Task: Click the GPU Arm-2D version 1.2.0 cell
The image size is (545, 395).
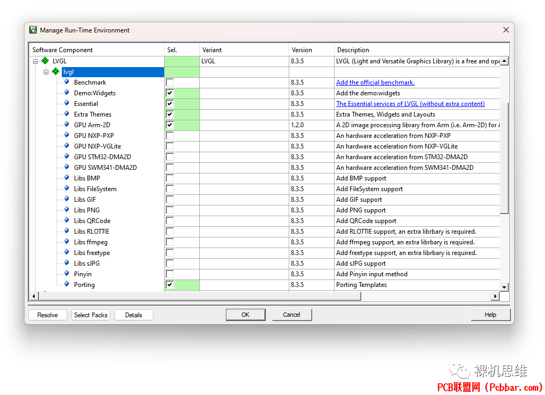Action: (312, 125)
